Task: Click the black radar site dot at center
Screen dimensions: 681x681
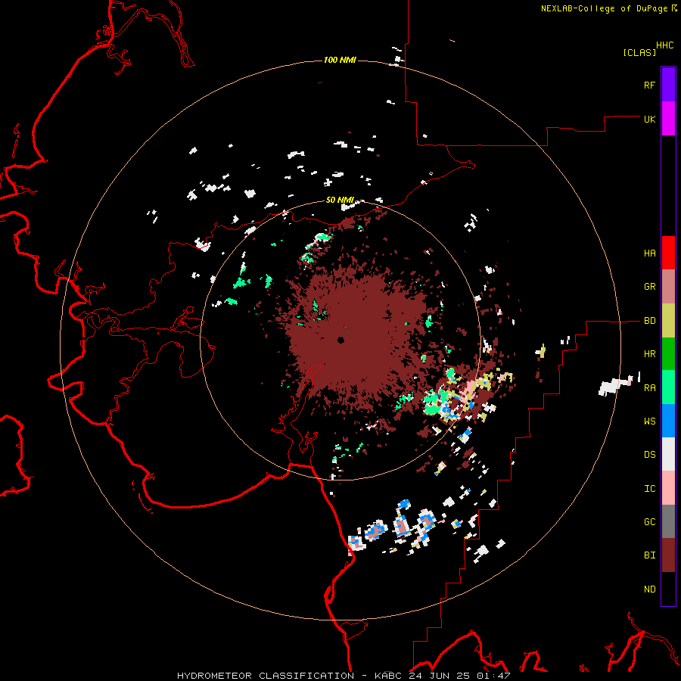Action: point(341,340)
